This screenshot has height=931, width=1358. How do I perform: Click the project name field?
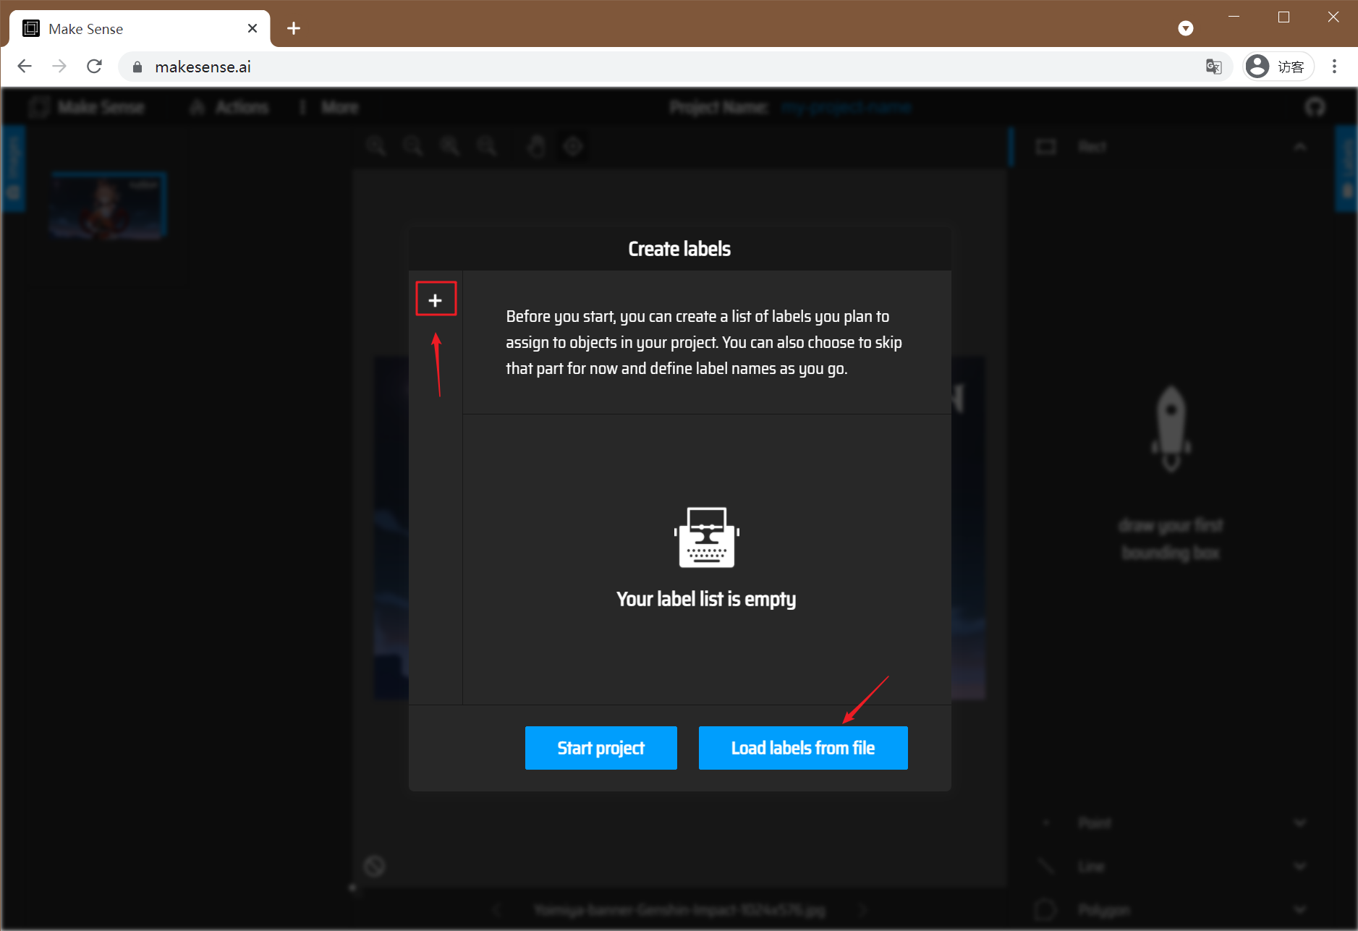coord(846,108)
